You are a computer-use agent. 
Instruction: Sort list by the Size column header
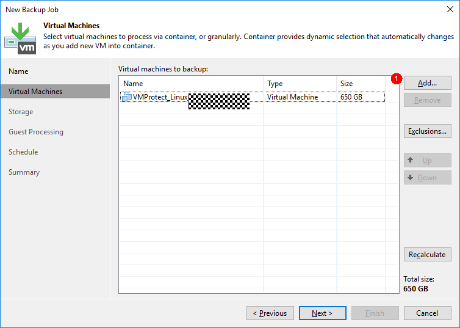pyautogui.click(x=361, y=84)
